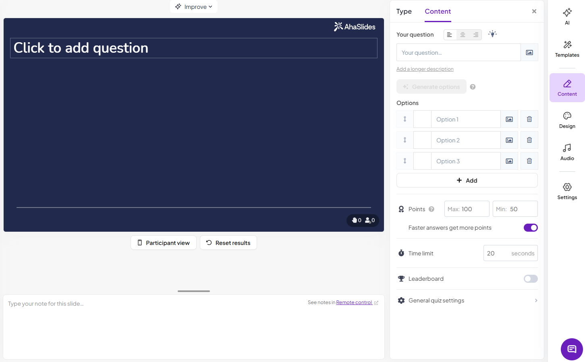The image size is (585, 362).
Task: Click the Add option button
Action: point(467,181)
